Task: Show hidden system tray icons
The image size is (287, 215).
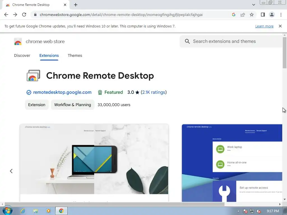Action: coord(238,211)
